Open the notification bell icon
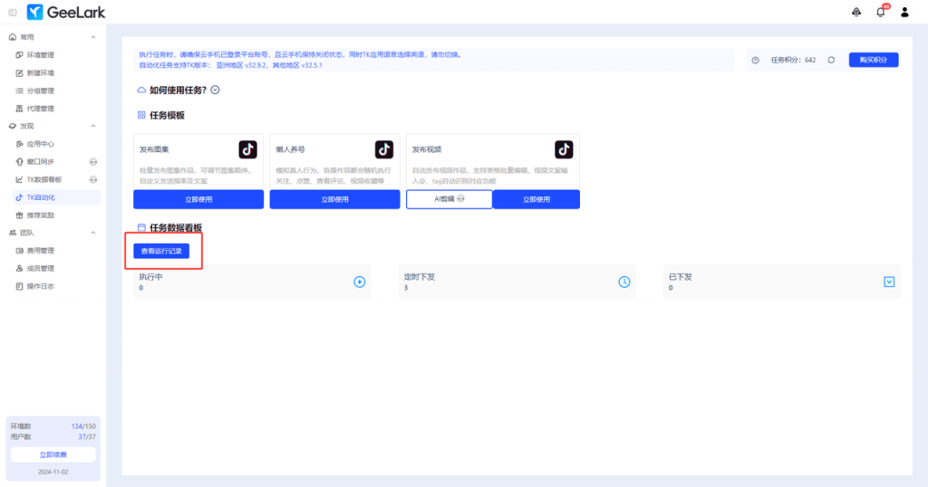928x487 pixels. [x=880, y=12]
